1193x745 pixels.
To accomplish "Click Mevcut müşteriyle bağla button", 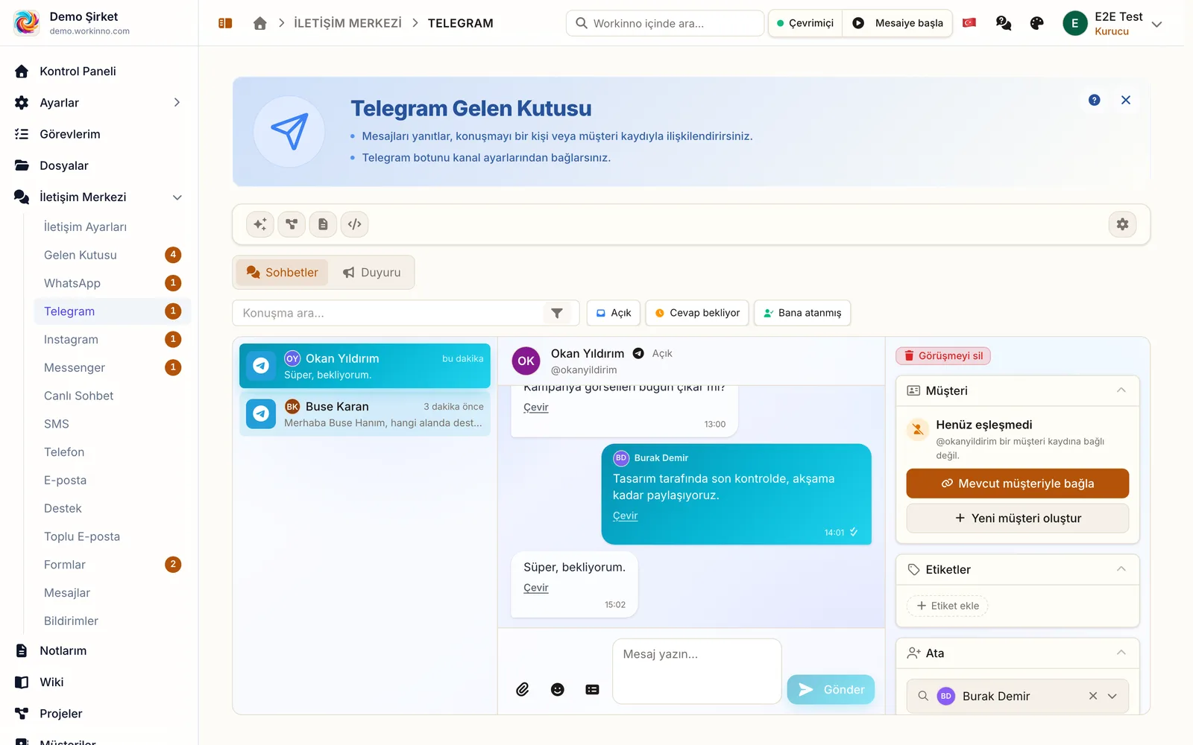I will click(x=1018, y=484).
